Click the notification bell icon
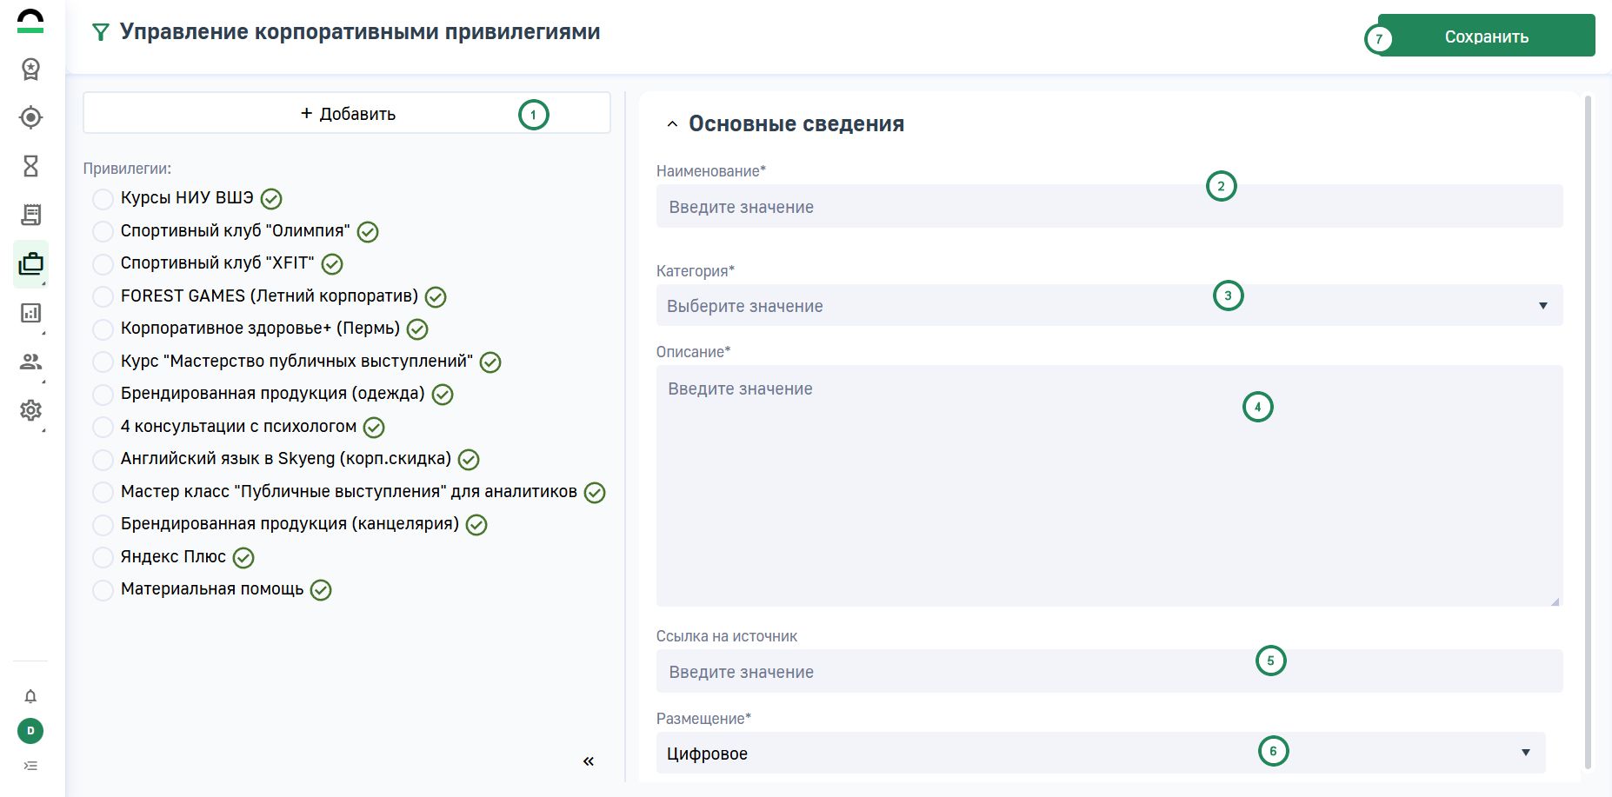The width and height of the screenshot is (1612, 797). (30, 696)
